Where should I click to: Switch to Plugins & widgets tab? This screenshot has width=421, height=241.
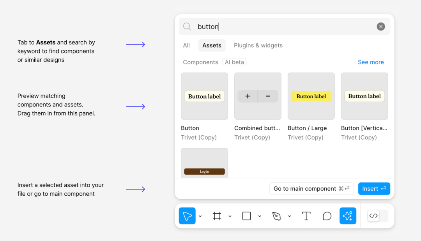[x=258, y=45]
